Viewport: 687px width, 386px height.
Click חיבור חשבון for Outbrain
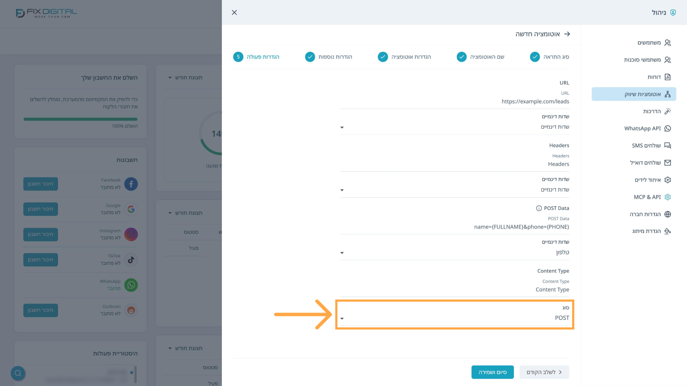[x=40, y=310]
